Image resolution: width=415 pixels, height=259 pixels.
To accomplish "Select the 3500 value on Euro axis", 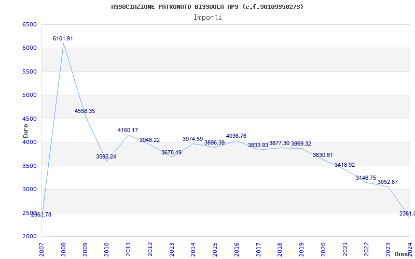I will coord(30,166).
